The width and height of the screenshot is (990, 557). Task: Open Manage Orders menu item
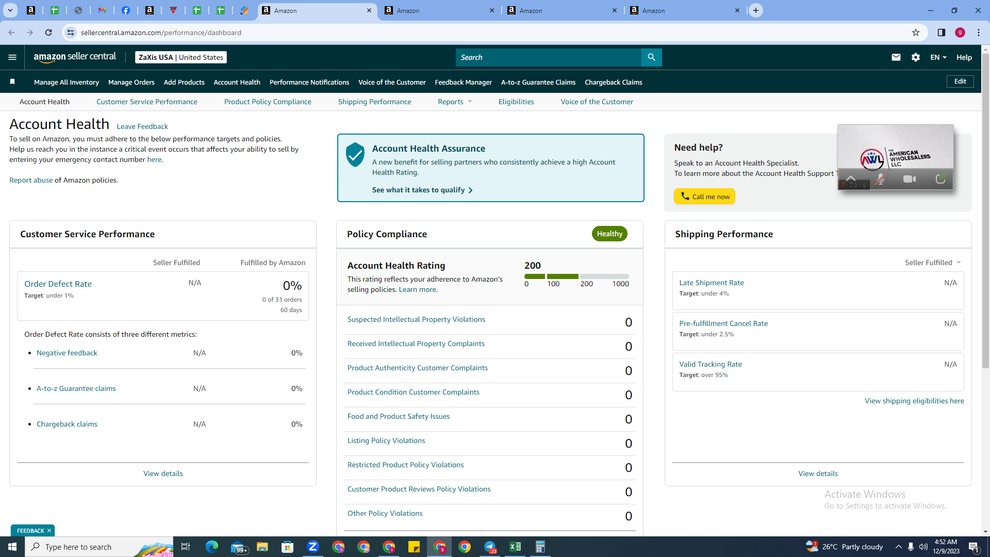point(131,82)
